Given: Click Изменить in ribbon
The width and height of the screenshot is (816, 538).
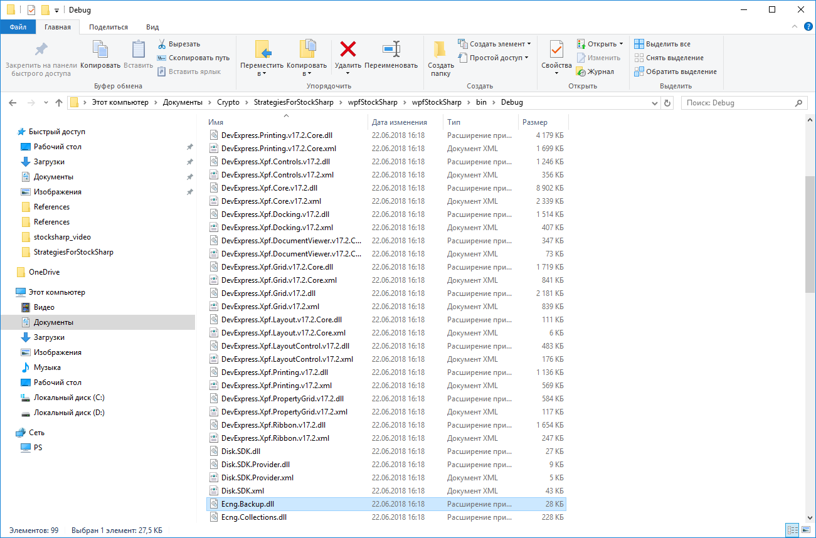Looking at the screenshot, I should (599, 58).
